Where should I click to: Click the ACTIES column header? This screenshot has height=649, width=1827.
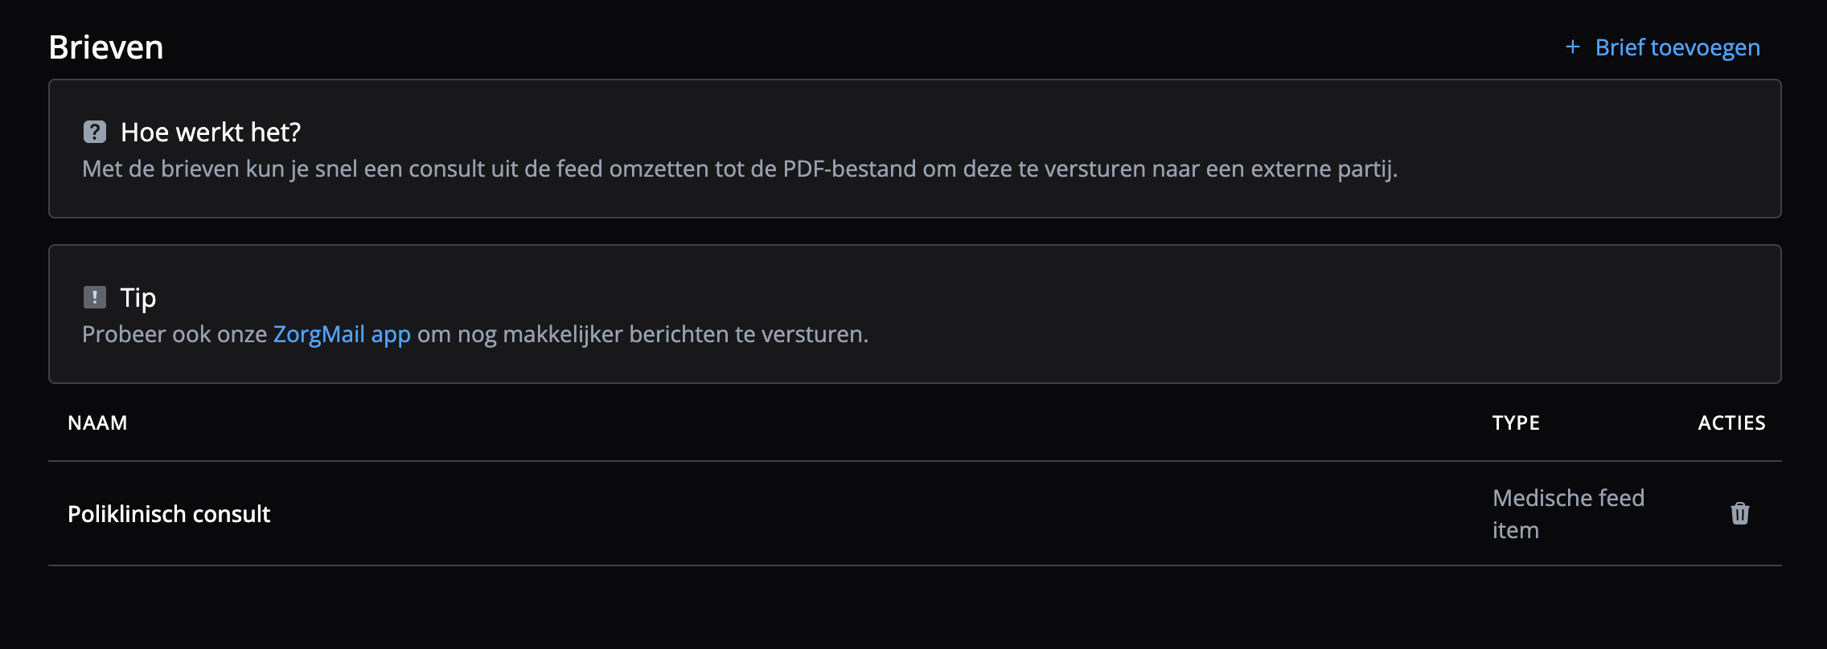[1731, 423]
